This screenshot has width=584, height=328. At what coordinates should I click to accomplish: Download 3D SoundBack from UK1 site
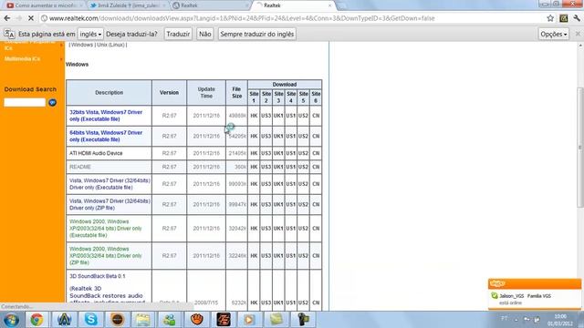[x=278, y=302]
